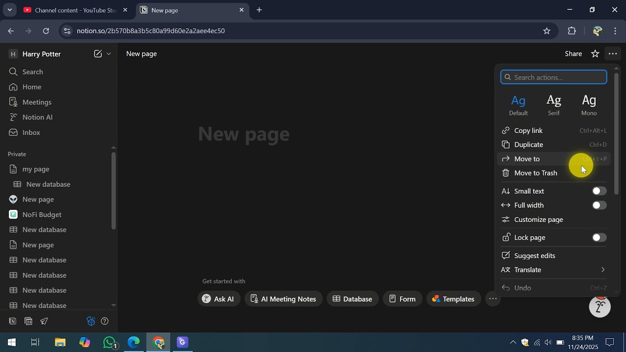
Task: Click the paper plane icon in sidebar bottom
Action: [x=44, y=321]
